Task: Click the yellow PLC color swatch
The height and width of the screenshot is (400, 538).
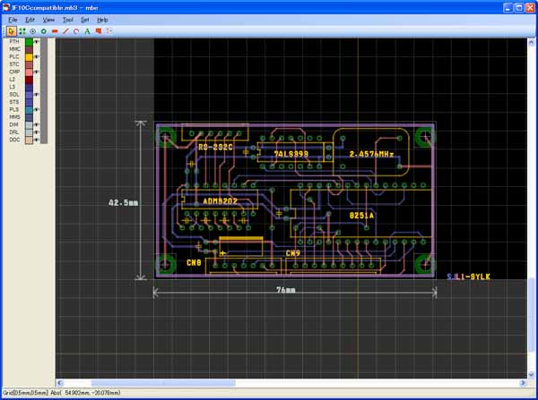Action: click(30, 57)
